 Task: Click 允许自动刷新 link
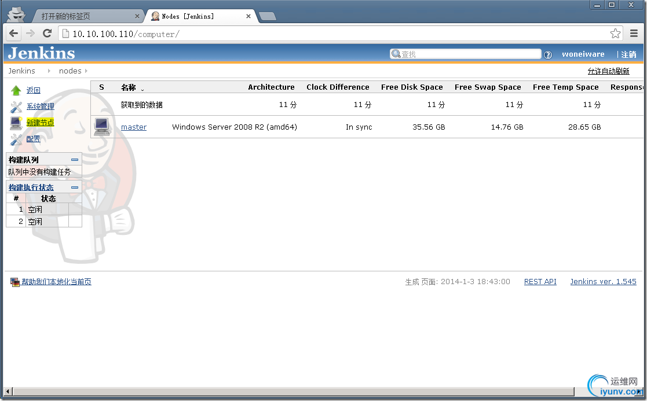click(608, 71)
